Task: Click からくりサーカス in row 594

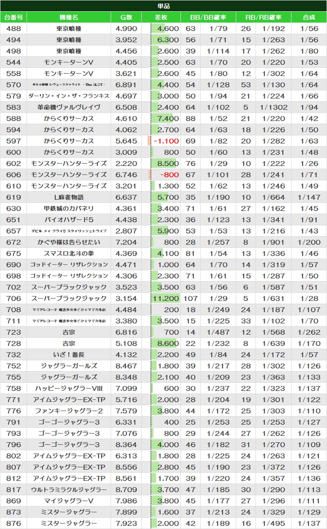Action: [69, 130]
